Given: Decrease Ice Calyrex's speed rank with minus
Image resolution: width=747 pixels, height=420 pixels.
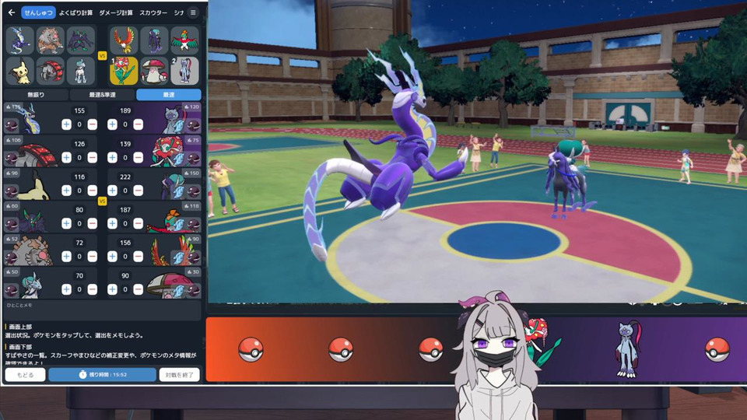Looking at the screenshot, I should [93, 289].
